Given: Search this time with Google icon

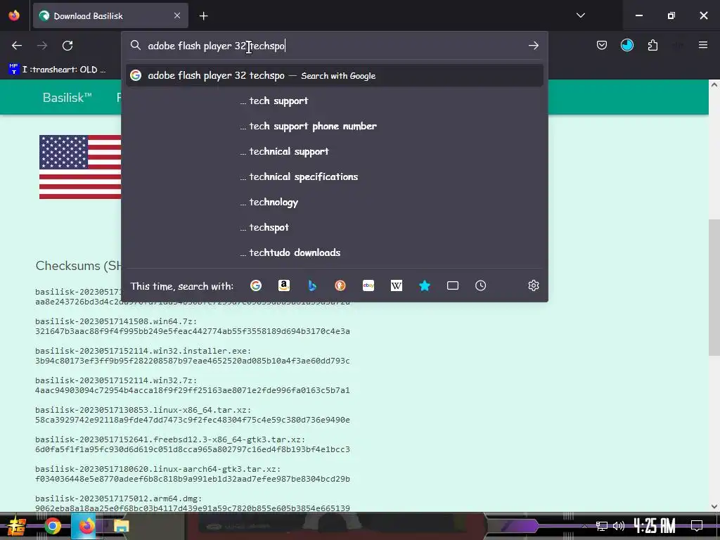Looking at the screenshot, I should click(x=256, y=285).
